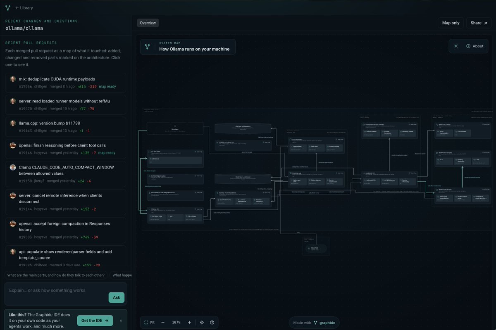
Task: Open map for 'Benchmarks and integration tests' node
Action: 199,192
